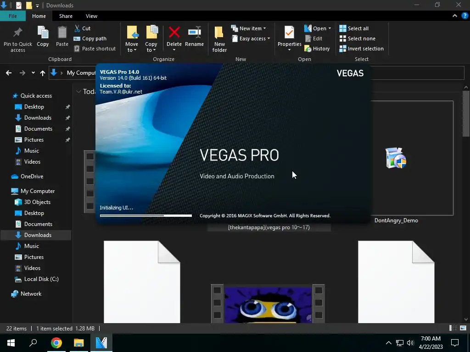Select My Computer in navigation pane
Image resolution: width=470 pixels, height=352 pixels.
point(38,191)
